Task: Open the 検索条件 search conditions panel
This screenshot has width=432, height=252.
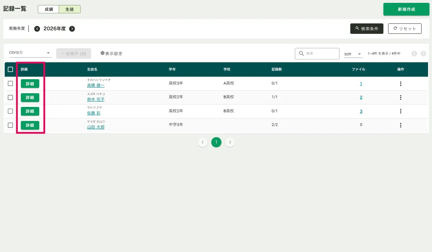Action: click(x=366, y=29)
